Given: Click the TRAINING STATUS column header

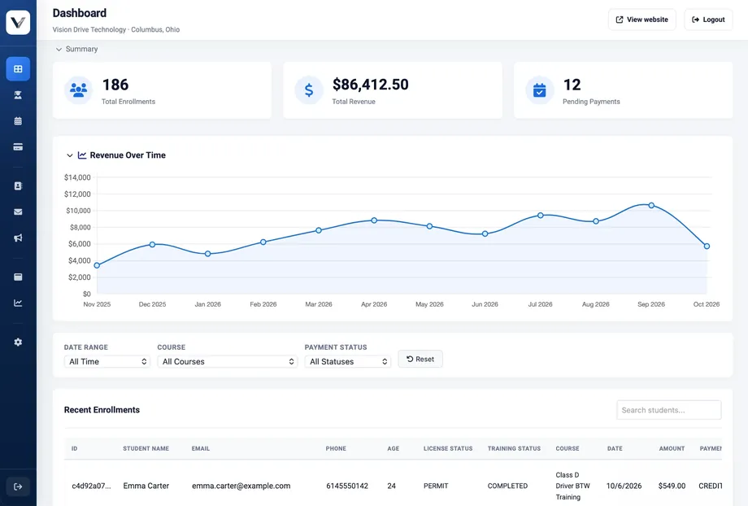Looking at the screenshot, I should 514,449.
